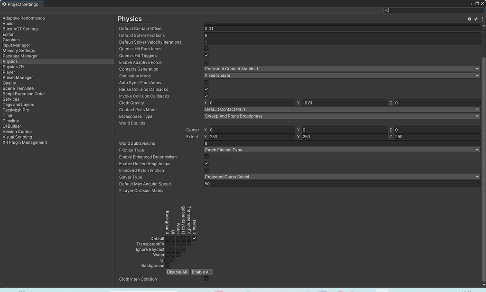Disable Reuse Collision Callbacks

click(206, 89)
